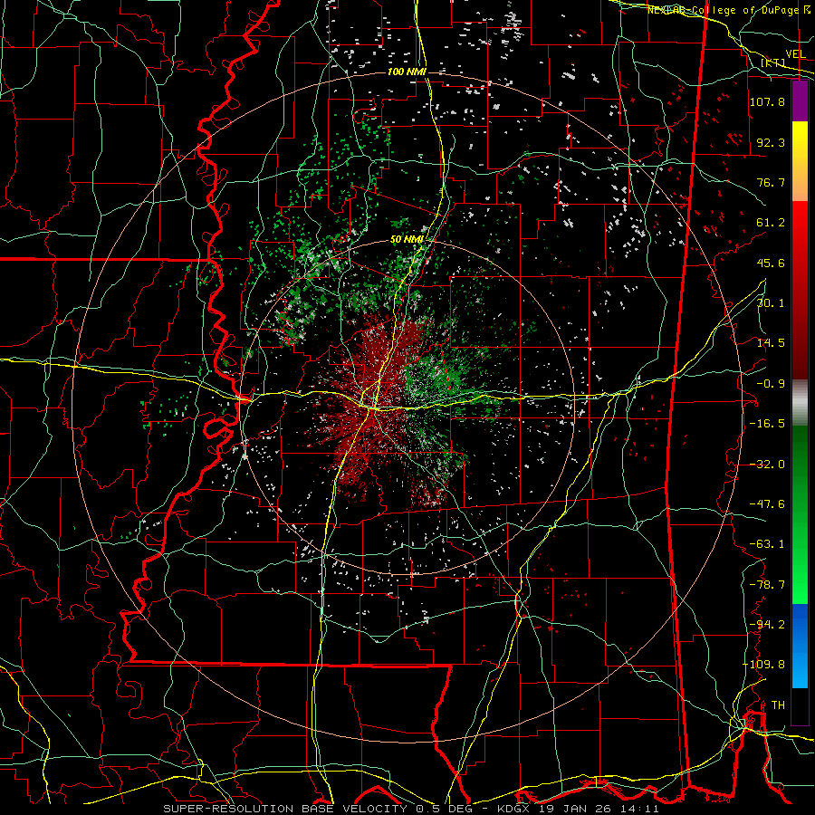The height and width of the screenshot is (815, 815).
Task: Select the 76.7 velocity scale value
Action: tap(771, 182)
